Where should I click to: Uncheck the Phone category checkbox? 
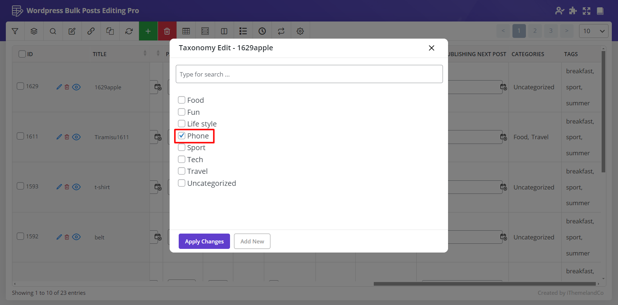coord(182,136)
